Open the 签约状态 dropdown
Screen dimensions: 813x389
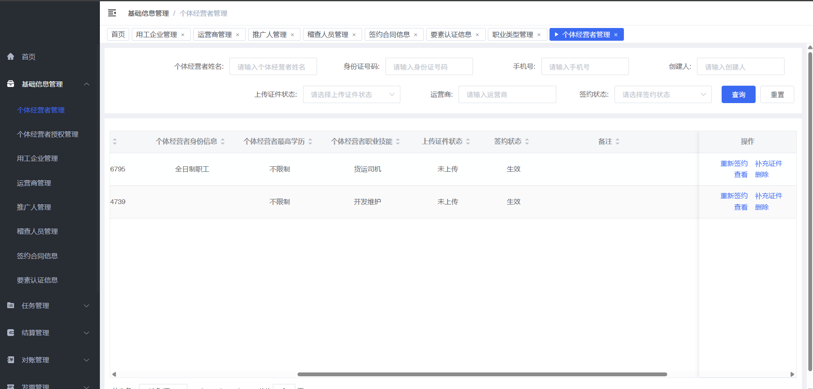[663, 95]
